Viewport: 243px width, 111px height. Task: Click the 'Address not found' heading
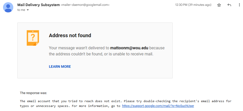[70, 35]
